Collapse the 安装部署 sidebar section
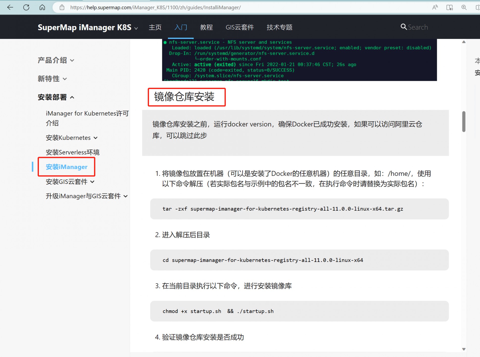This screenshot has width=480, height=357. (x=56, y=97)
